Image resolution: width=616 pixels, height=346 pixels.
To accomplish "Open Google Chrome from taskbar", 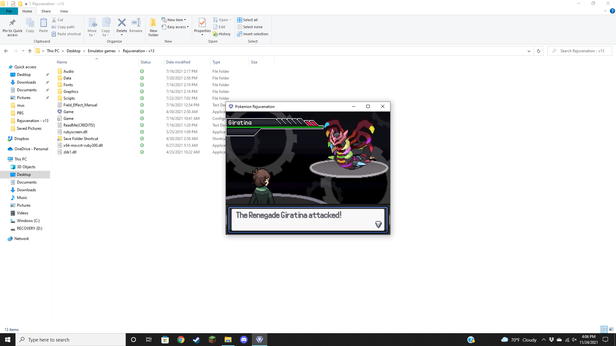I will coord(181,340).
